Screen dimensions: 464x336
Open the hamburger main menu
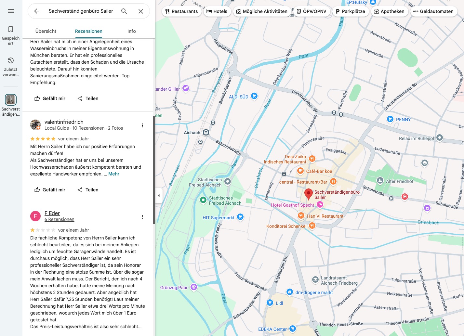11,11
